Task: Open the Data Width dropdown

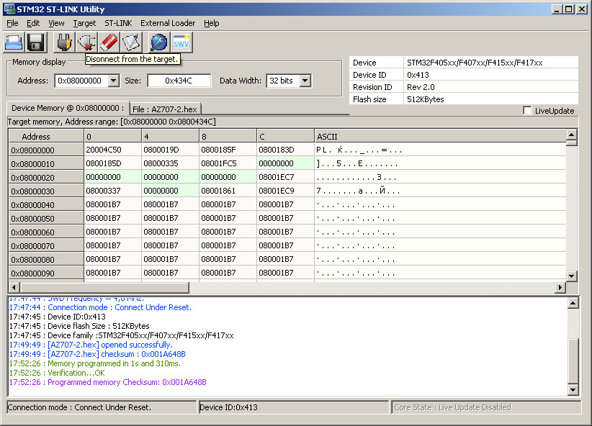Action: pyautogui.click(x=305, y=81)
